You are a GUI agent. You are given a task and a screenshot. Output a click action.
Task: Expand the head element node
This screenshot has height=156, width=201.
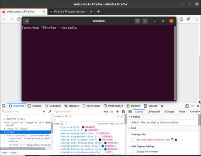pyautogui.click(x=5, y=129)
